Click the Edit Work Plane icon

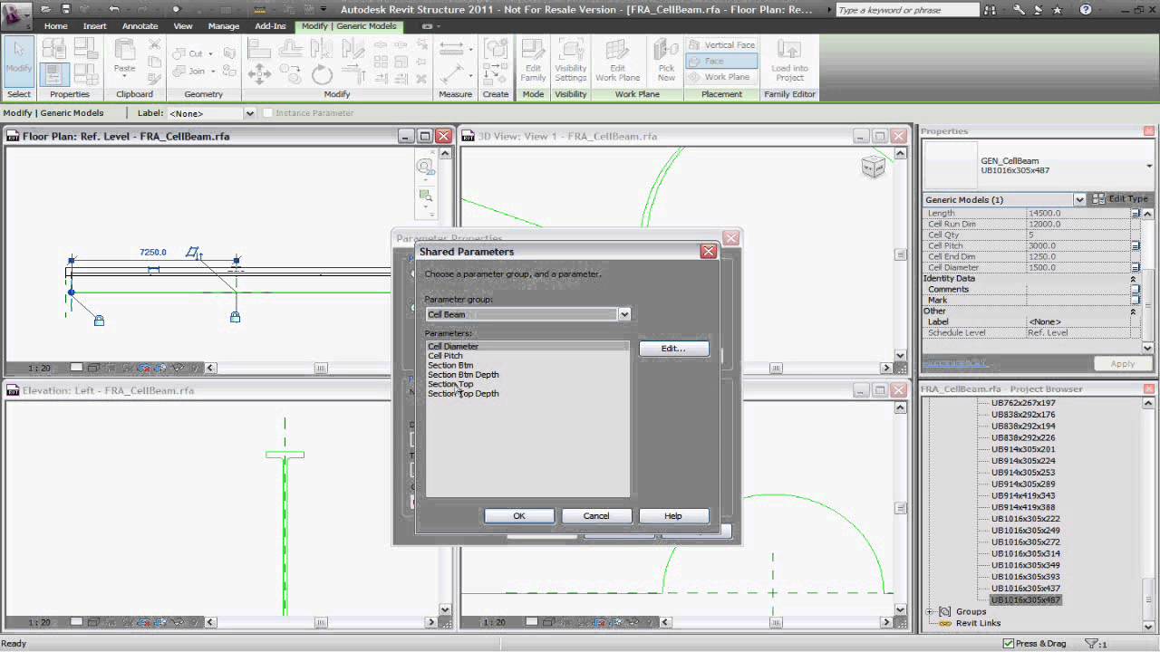618,60
